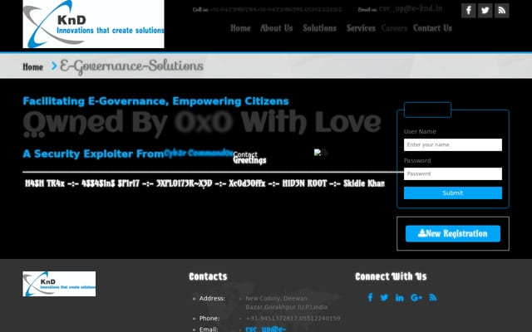532x332 pixels.
Task: Open the Facebook icon in the header
Action: (468, 11)
